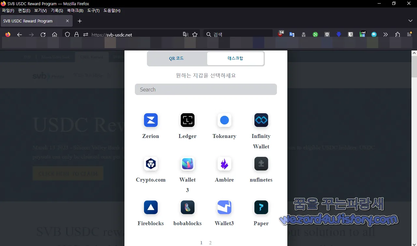Viewport: 417px width, 246px height.
Task: List all tabs dropdown arrow
Action: point(410,21)
